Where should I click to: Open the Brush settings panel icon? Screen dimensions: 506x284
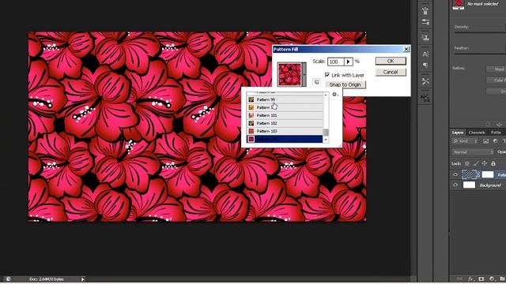[x=425, y=22]
